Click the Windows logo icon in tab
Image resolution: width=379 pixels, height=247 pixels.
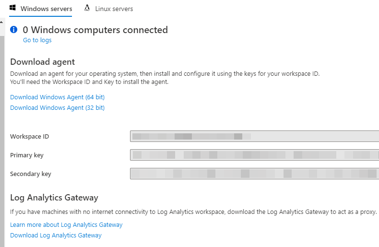point(12,8)
